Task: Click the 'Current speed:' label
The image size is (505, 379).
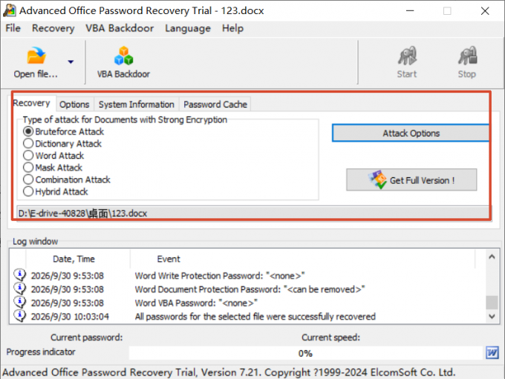Action: pos(330,337)
